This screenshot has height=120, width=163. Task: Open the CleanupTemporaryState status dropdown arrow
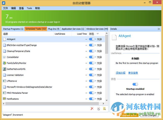point(96,51)
